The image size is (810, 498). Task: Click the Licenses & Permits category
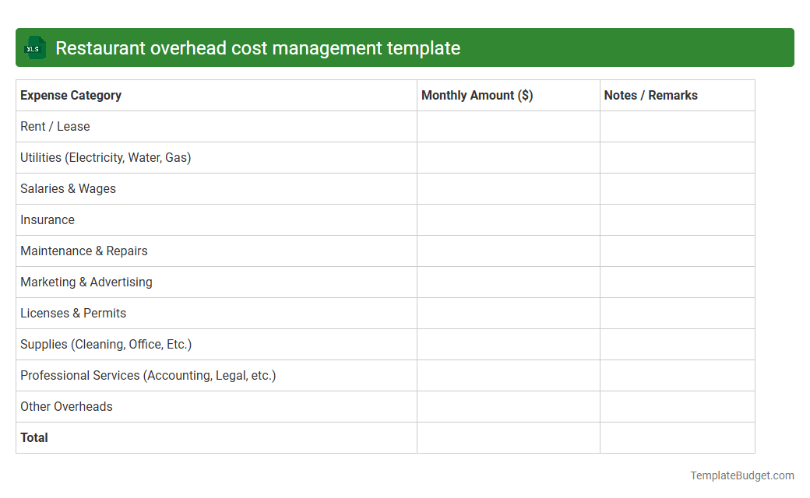[x=73, y=313]
